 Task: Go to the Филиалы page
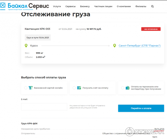[141, 6]
